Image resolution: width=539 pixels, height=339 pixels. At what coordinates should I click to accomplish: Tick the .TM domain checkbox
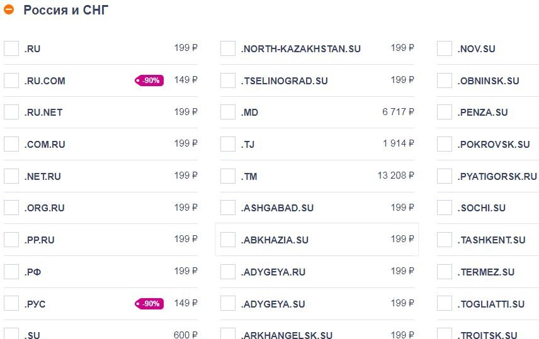228,176
